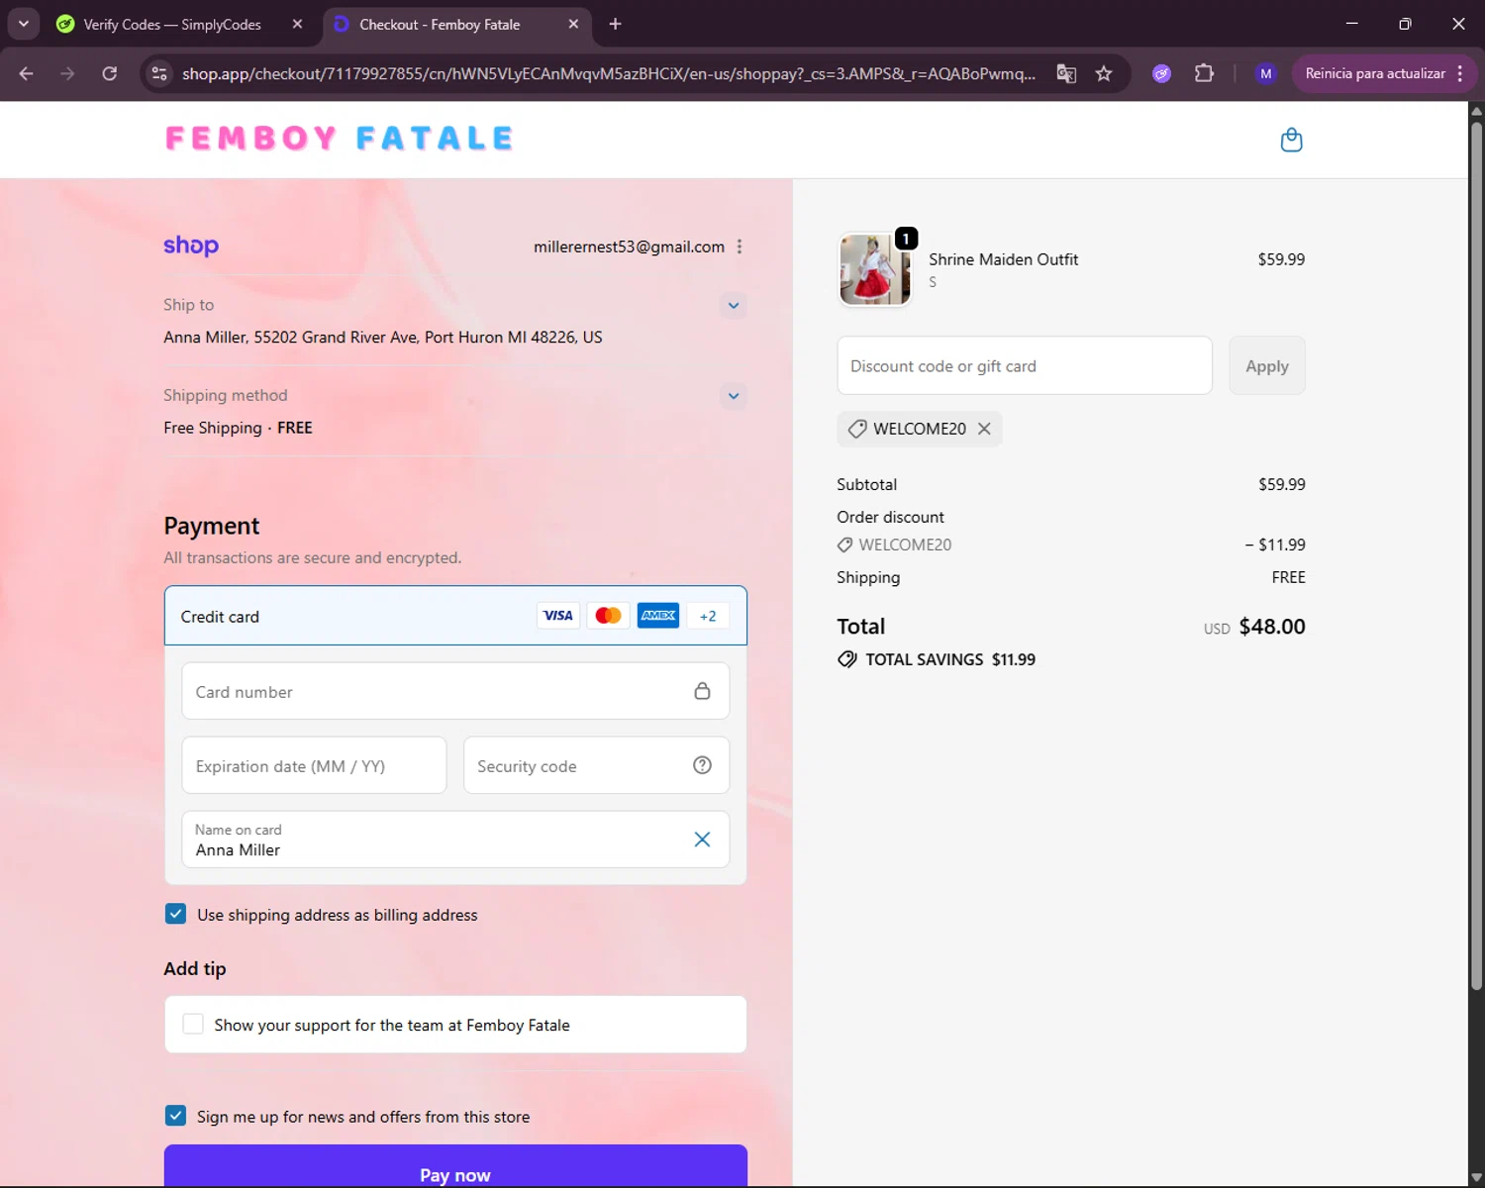Open the tab search dropdown
This screenshot has height=1188, width=1485.
pyautogui.click(x=23, y=24)
